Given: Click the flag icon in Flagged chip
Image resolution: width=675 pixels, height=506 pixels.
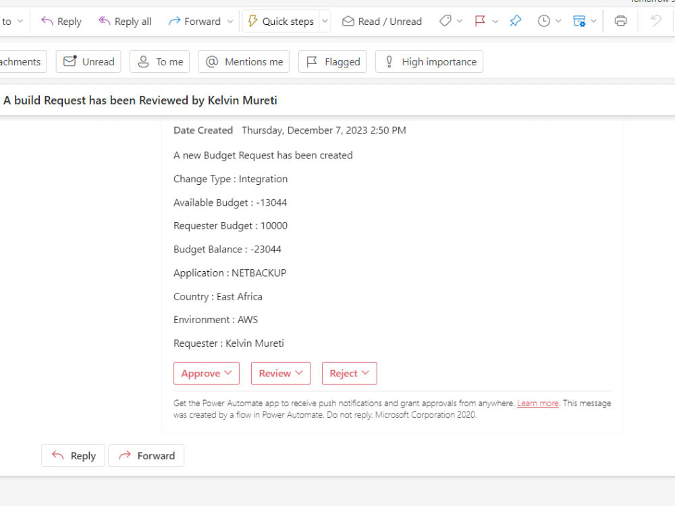Looking at the screenshot, I should [312, 62].
